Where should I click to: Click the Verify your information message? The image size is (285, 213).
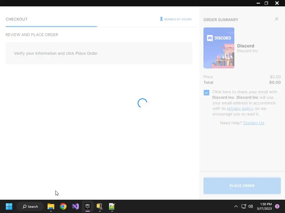tap(56, 53)
